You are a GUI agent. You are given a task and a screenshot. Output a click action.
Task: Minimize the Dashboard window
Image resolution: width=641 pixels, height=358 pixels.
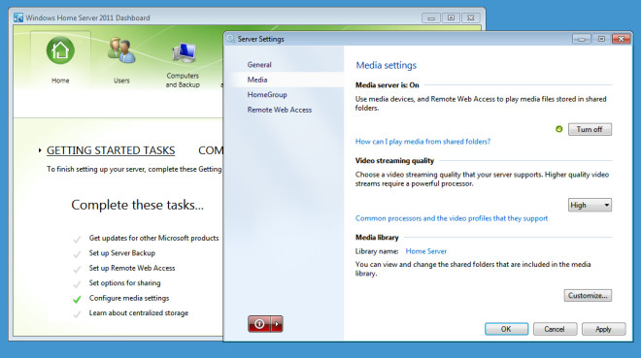pyautogui.click(x=431, y=18)
